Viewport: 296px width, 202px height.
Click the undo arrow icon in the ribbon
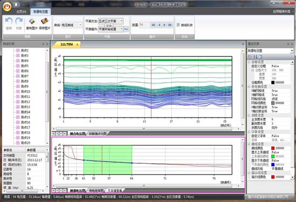click(x=9, y=21)
